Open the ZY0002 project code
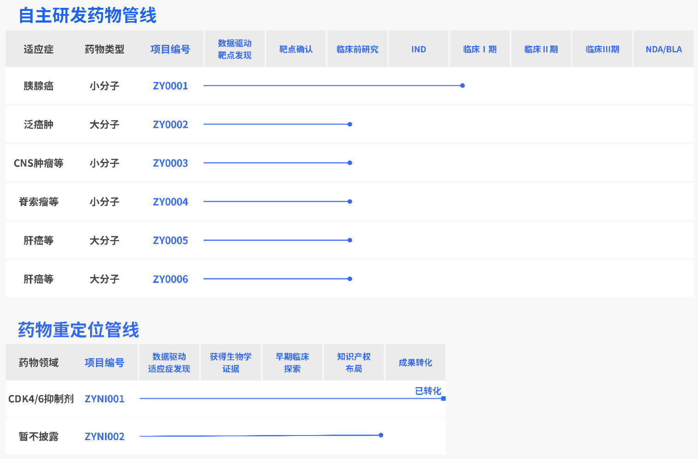 170,124
